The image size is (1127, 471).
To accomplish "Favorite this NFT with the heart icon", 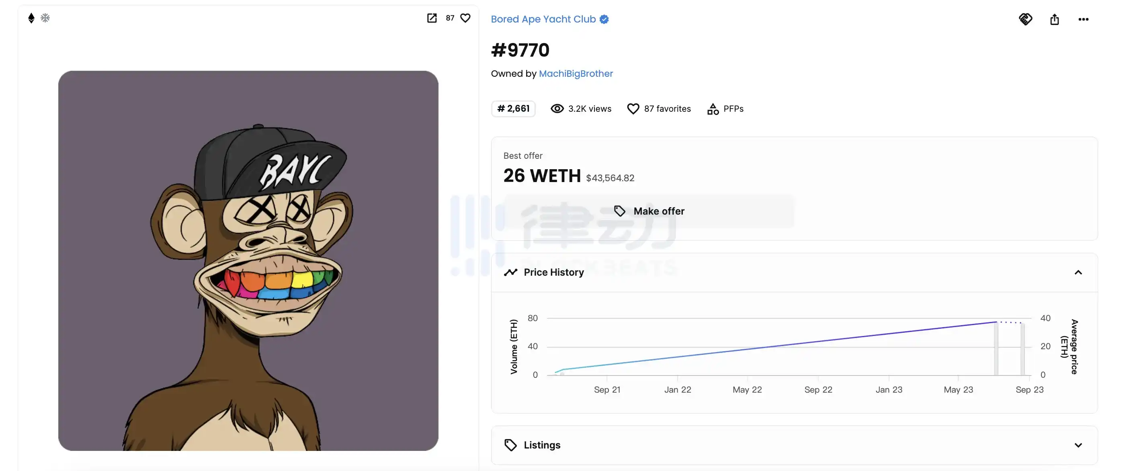I will [465, 18].
